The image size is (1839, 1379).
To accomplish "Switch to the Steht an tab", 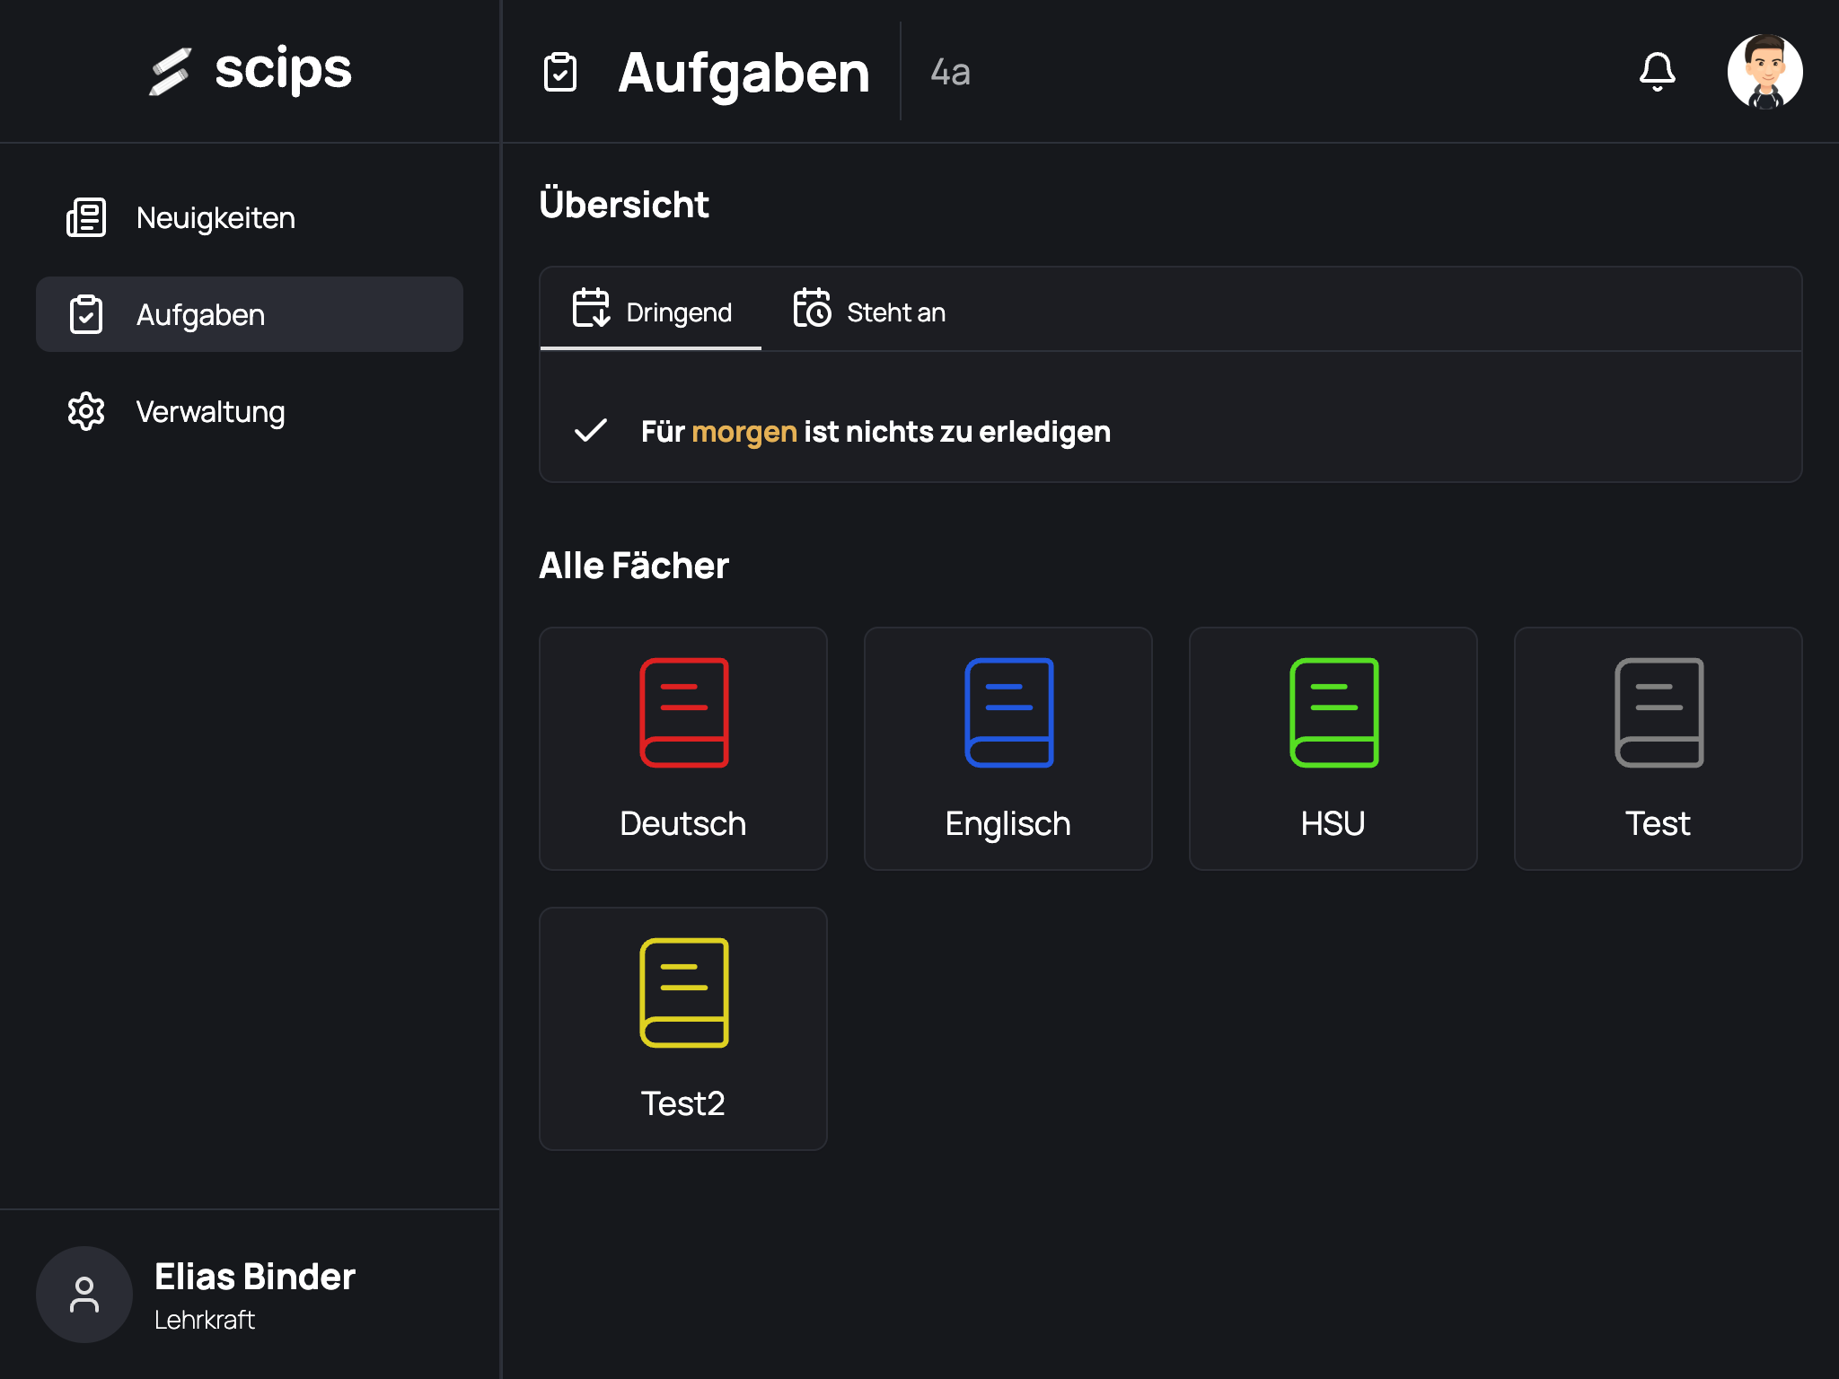I will [x=868, y=312].
